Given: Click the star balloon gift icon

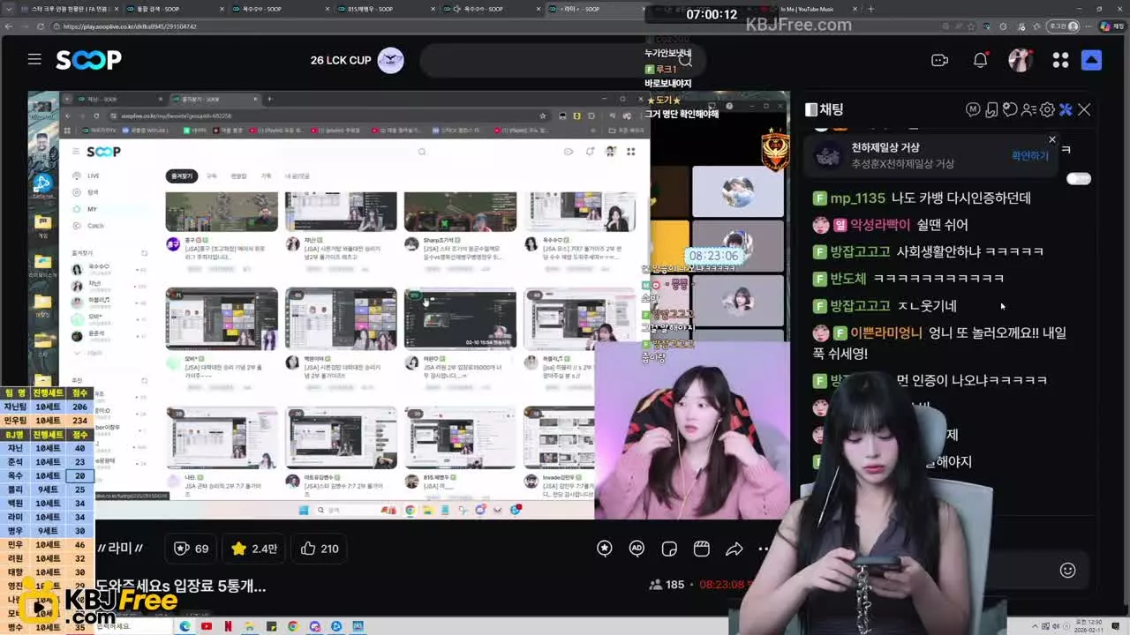Looking at the screenshot, I should tap(605, 549).
